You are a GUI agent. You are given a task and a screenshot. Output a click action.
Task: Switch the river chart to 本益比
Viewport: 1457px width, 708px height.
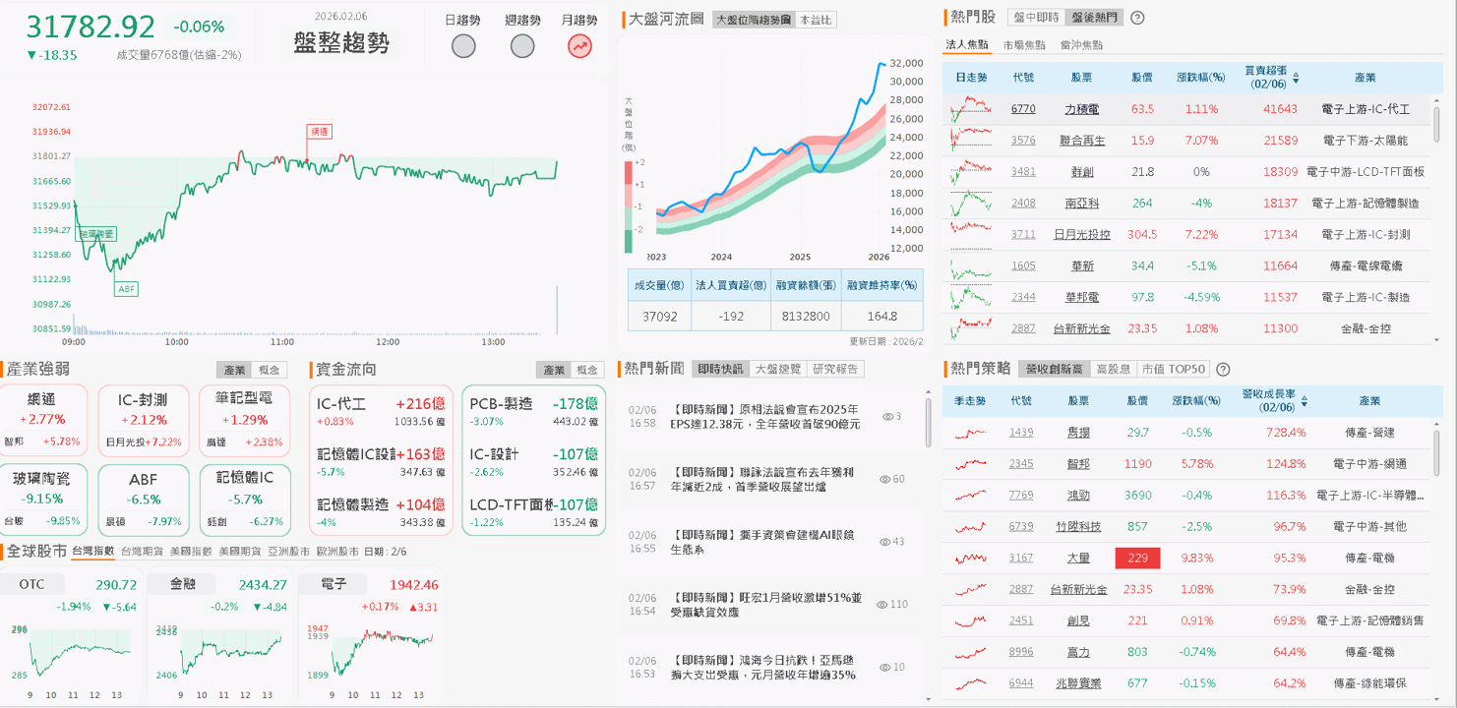815,20
